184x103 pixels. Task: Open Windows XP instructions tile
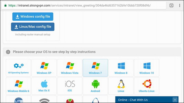[x=44, y=68]
